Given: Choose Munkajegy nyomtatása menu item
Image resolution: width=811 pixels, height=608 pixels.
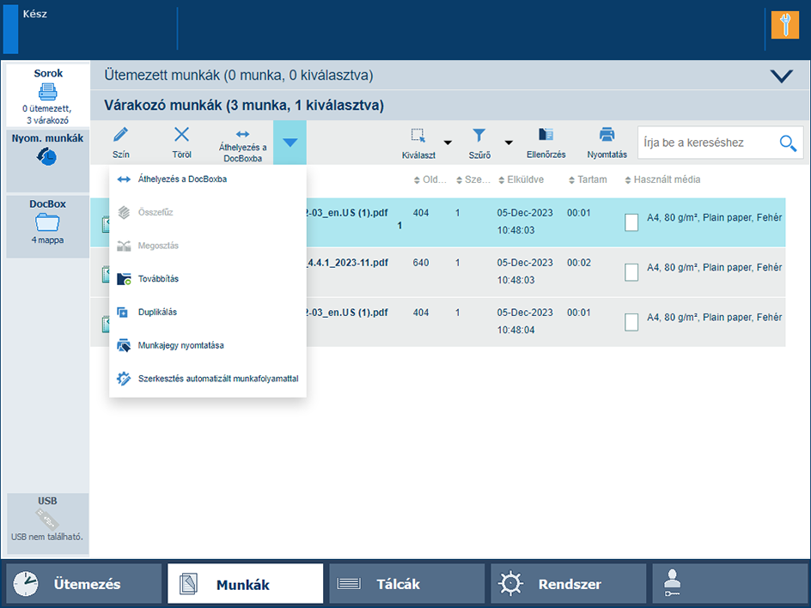Looking at the screenshot, I should click(x=180, y=345).
